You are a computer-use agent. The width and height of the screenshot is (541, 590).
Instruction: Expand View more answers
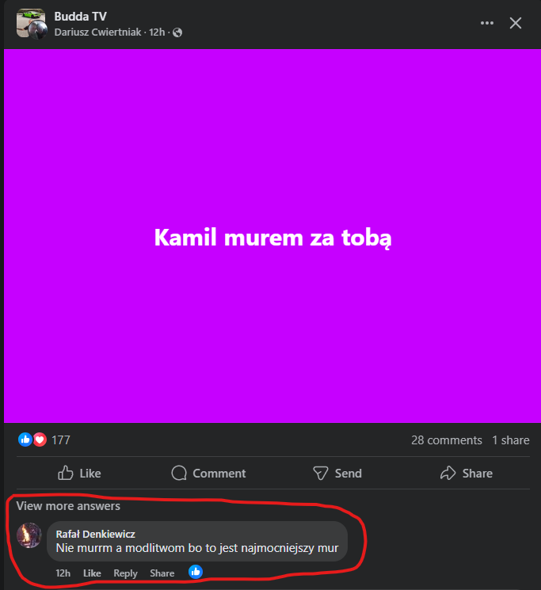68,506
